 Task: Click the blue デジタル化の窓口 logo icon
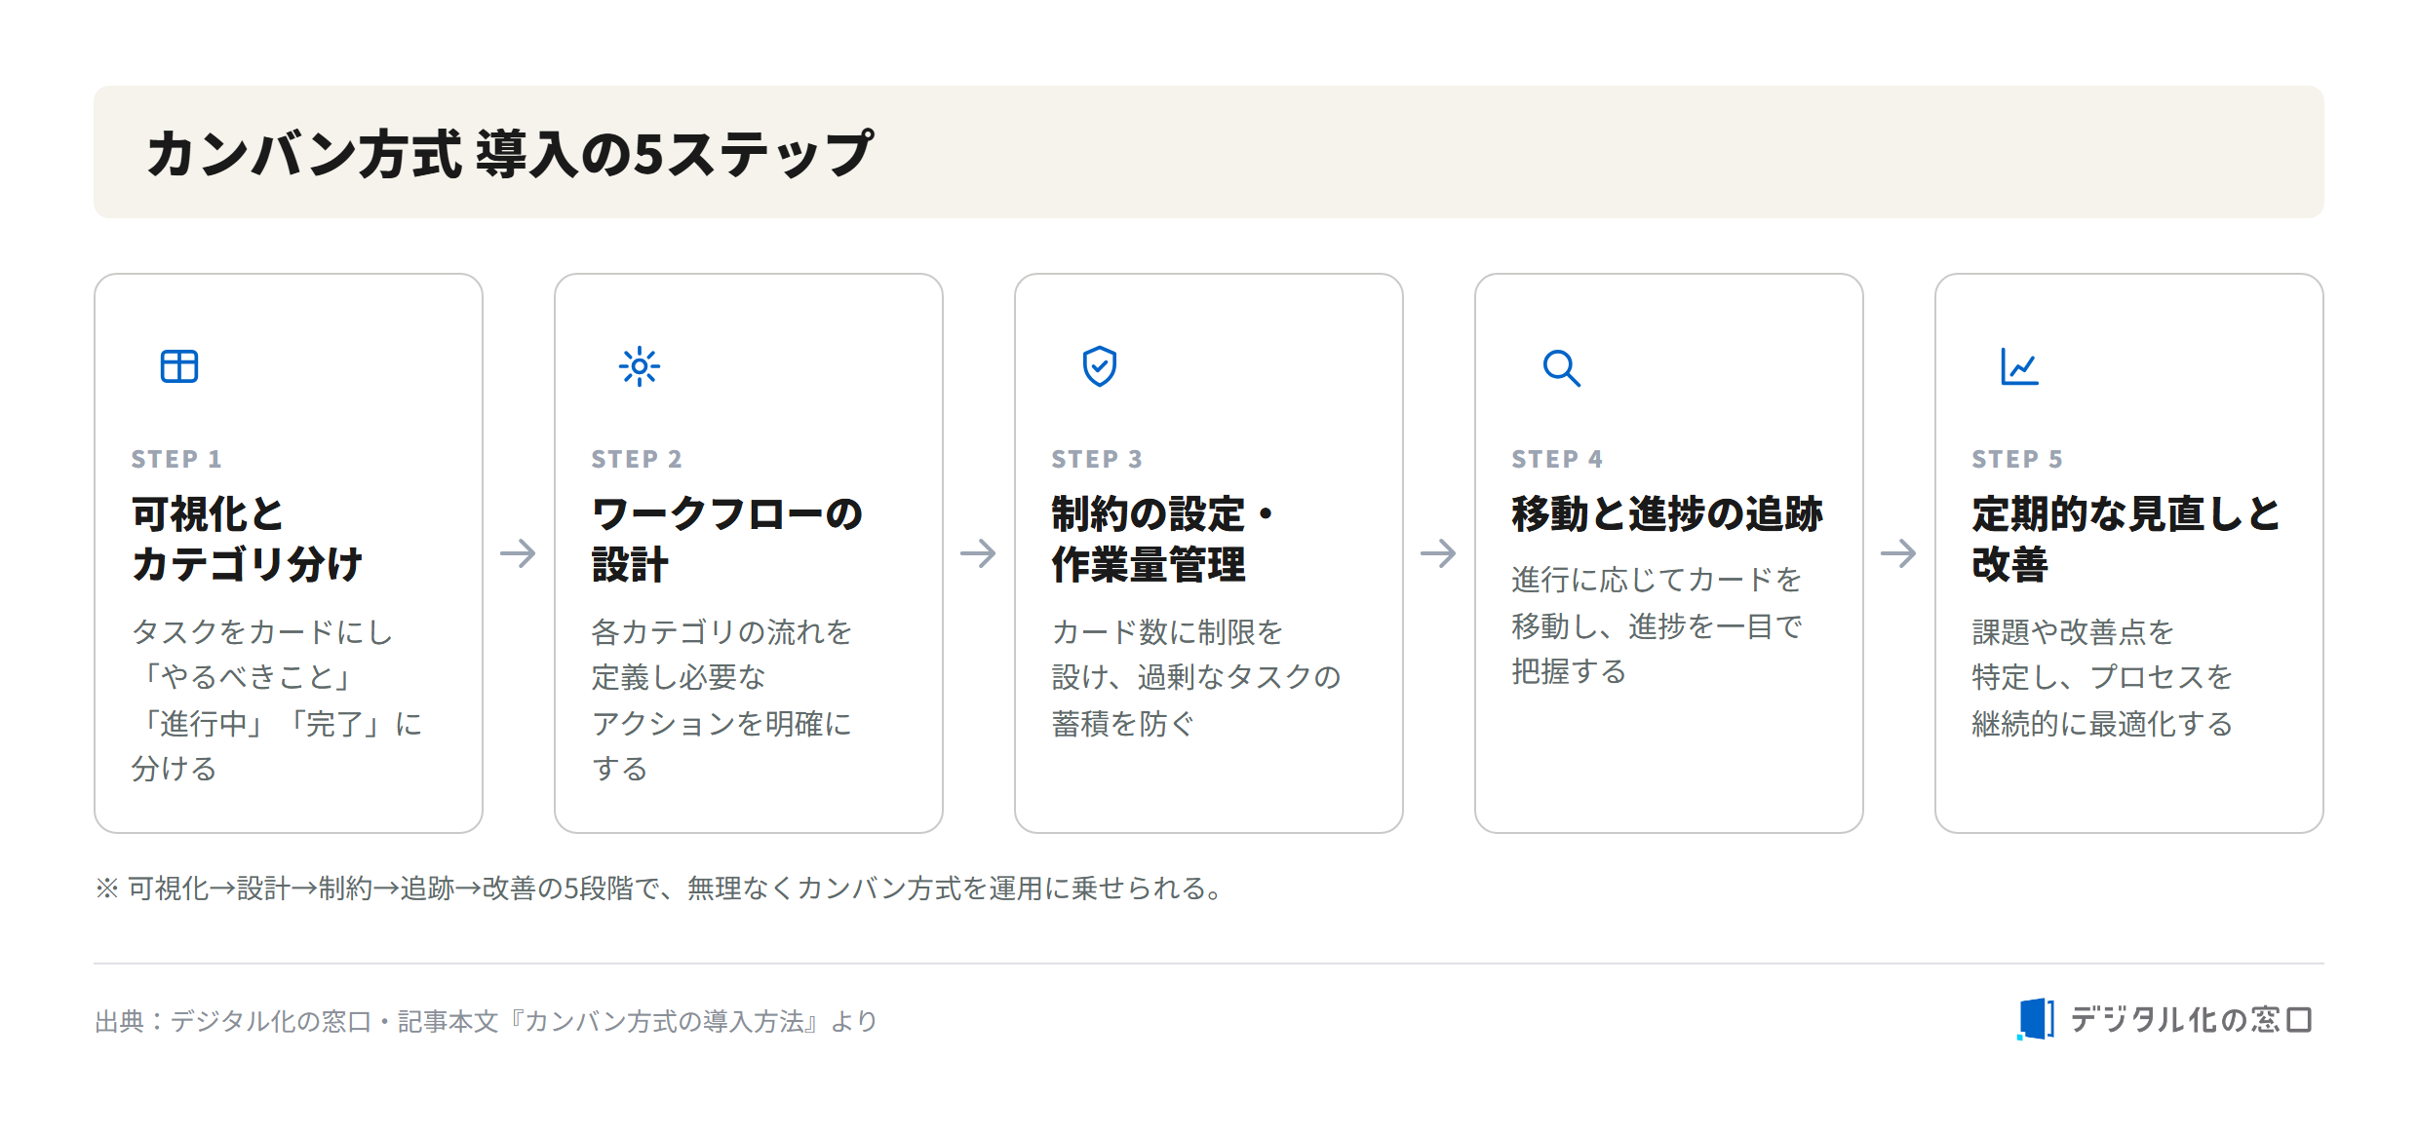coord(2036,1019)
